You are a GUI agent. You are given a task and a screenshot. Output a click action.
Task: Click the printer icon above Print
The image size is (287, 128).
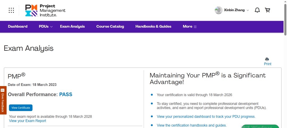(x=267, y=59)
